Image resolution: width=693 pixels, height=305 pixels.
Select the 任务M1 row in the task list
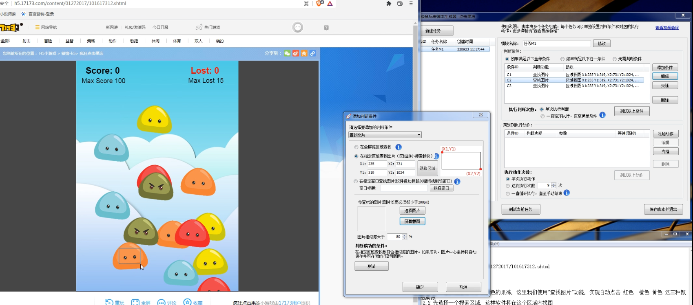455,49
